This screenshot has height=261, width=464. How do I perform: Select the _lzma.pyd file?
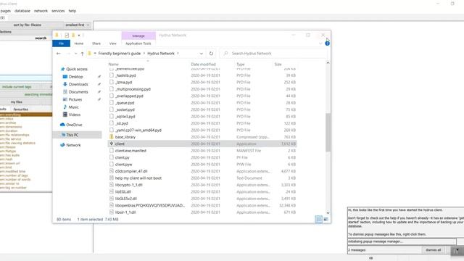[124, 82]
